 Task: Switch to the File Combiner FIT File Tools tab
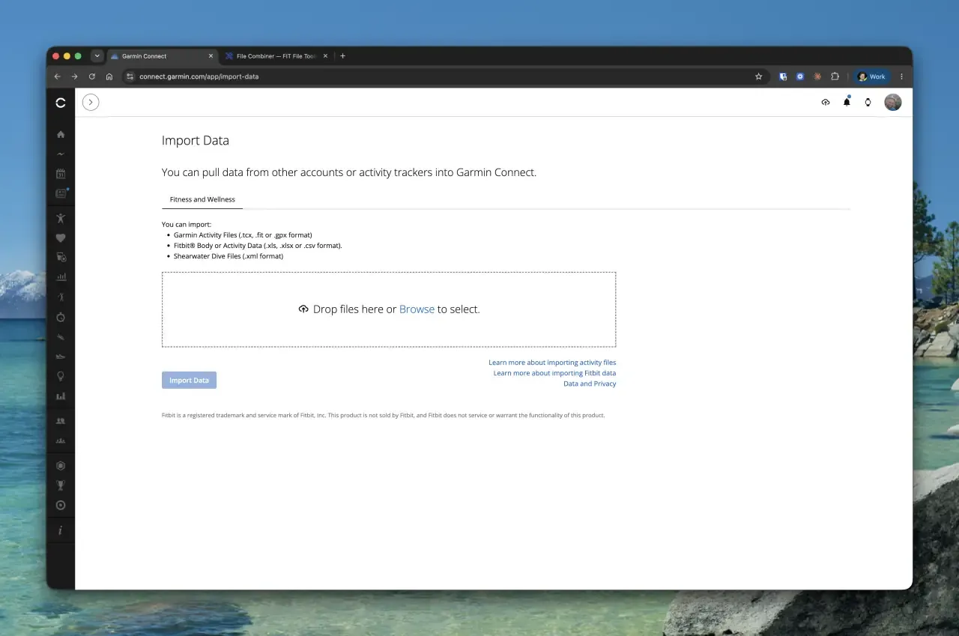pyautogui.click(x=276, y=56)
